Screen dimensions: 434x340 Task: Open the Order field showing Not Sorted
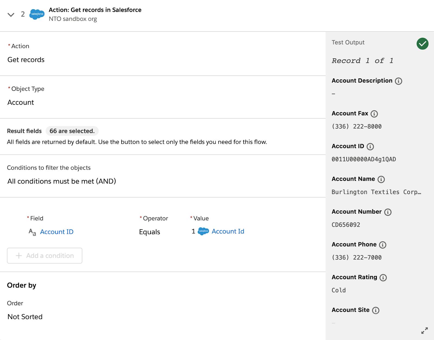point(25,317)
